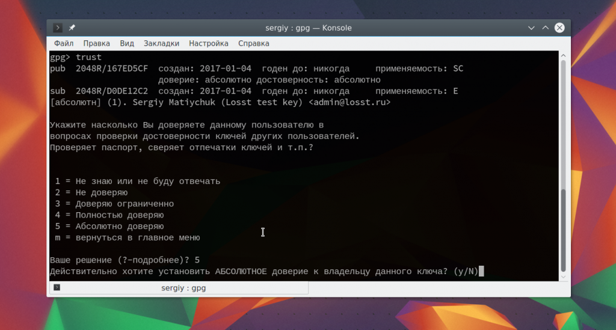Click the subkey ID 2048R/D0DE12C2
Screen dimensions: 616x330
112,91
